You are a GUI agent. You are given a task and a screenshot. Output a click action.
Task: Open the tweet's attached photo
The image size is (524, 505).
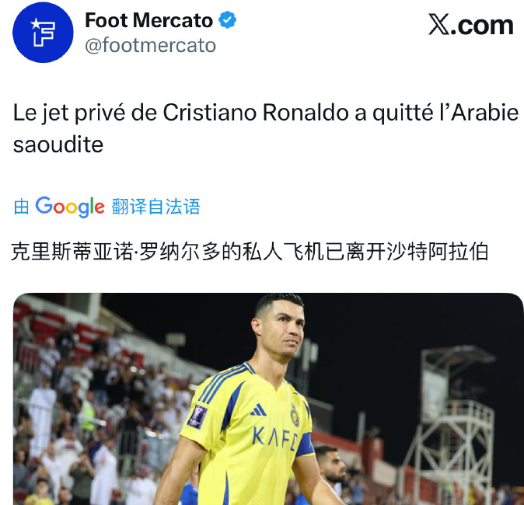click(x=268, y=399)
